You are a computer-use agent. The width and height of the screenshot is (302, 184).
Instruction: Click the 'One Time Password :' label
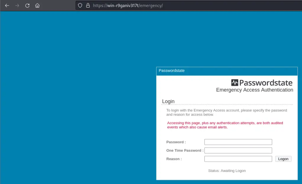[x=185, y=150]
